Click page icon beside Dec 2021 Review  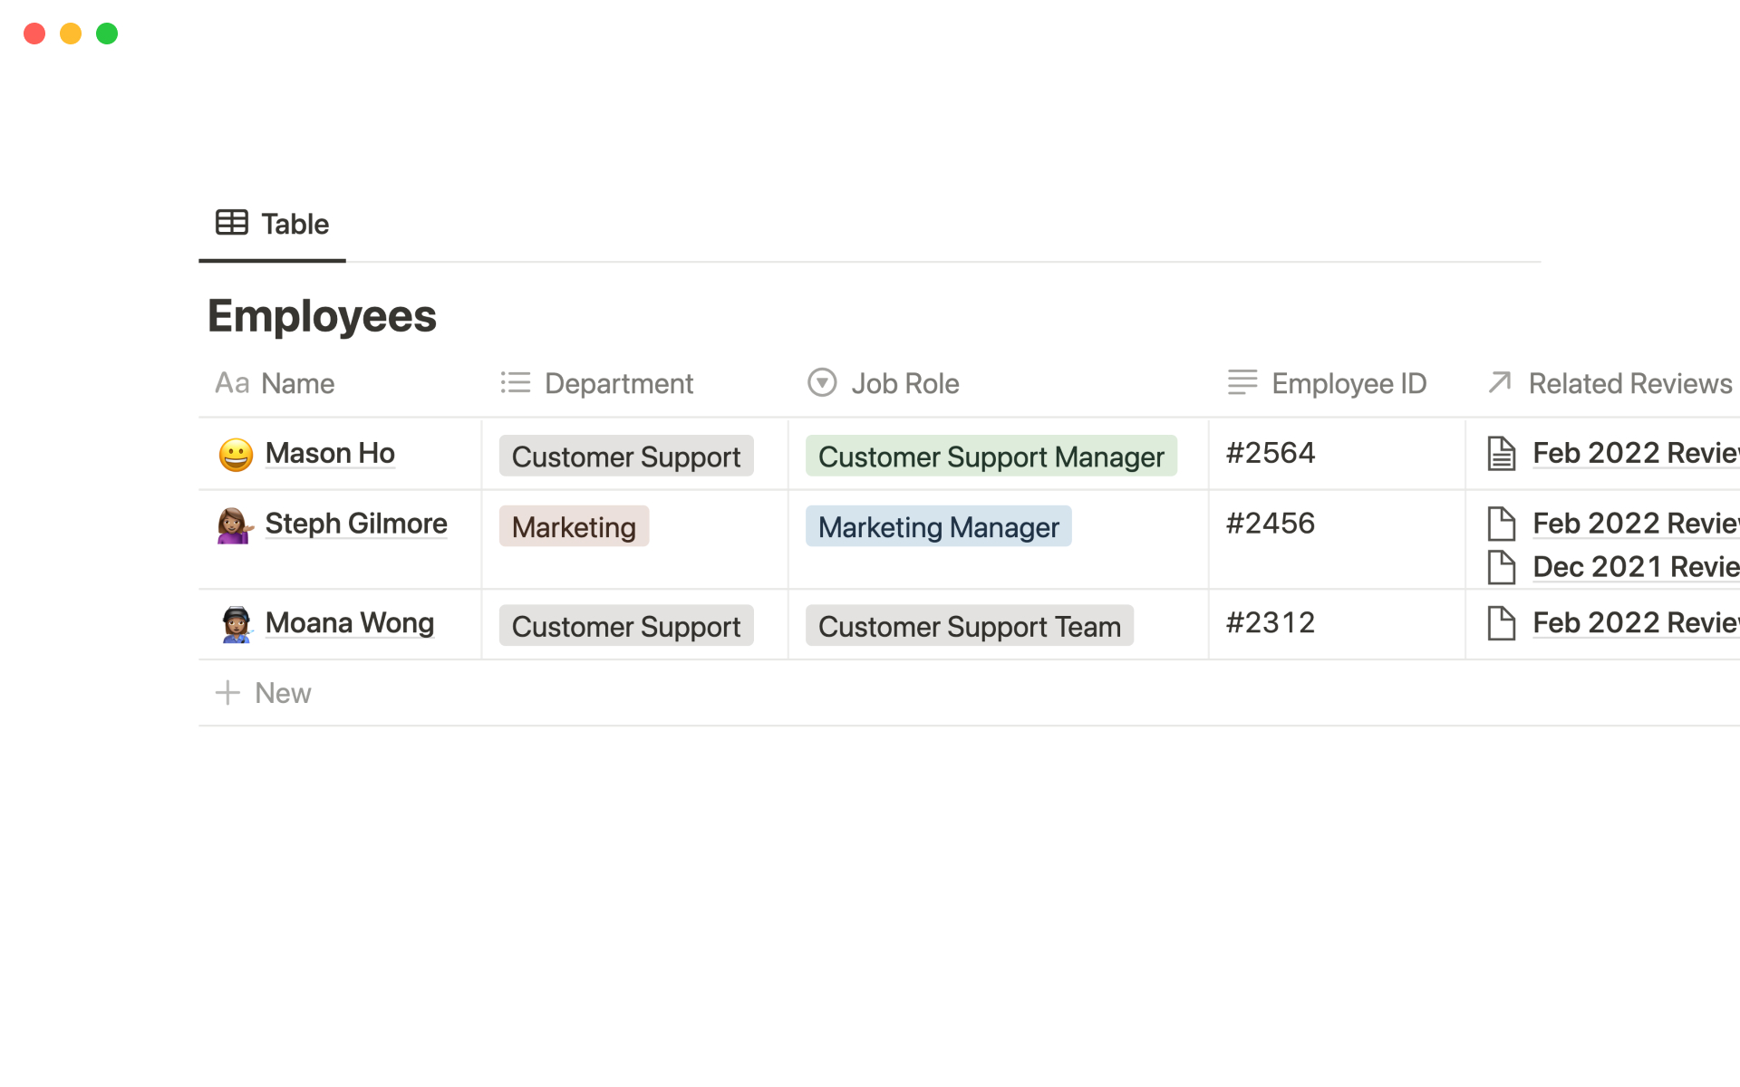1501,567
